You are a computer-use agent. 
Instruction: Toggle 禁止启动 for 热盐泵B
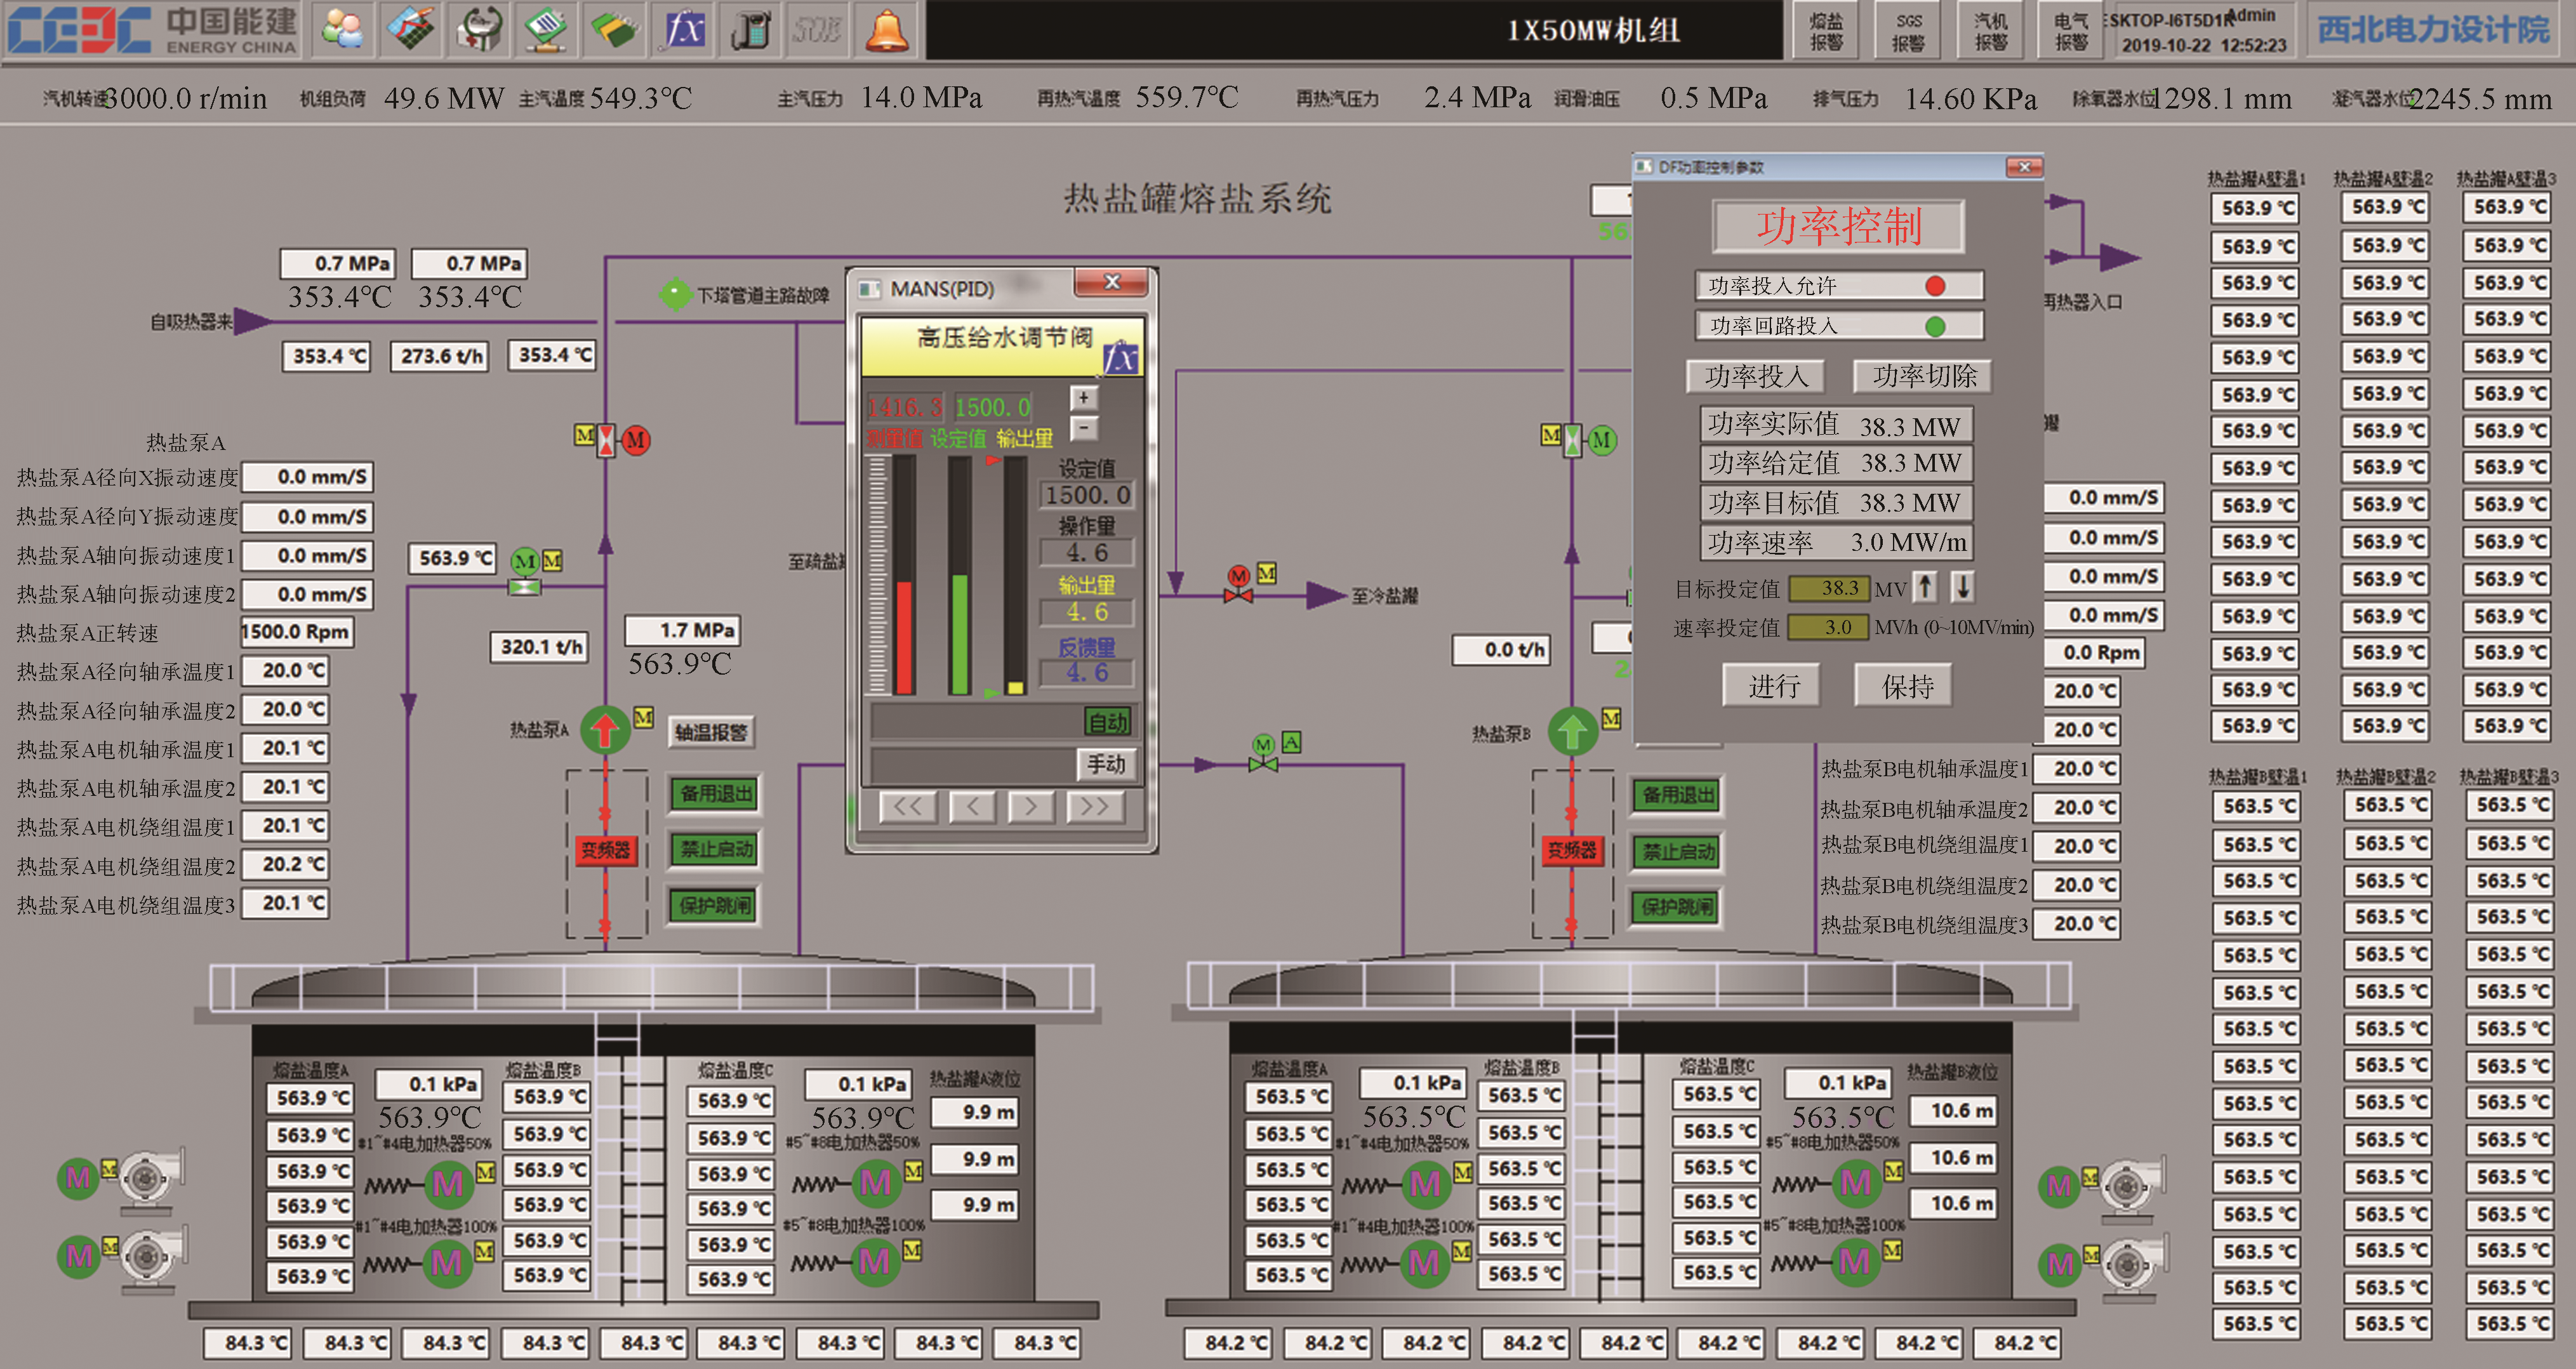1677,852
